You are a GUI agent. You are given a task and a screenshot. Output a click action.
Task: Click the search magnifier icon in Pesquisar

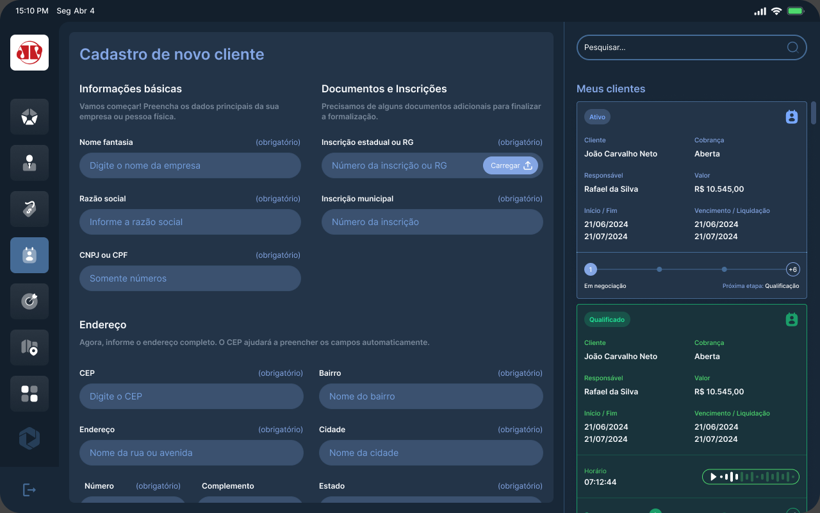[x=792, y=47]
